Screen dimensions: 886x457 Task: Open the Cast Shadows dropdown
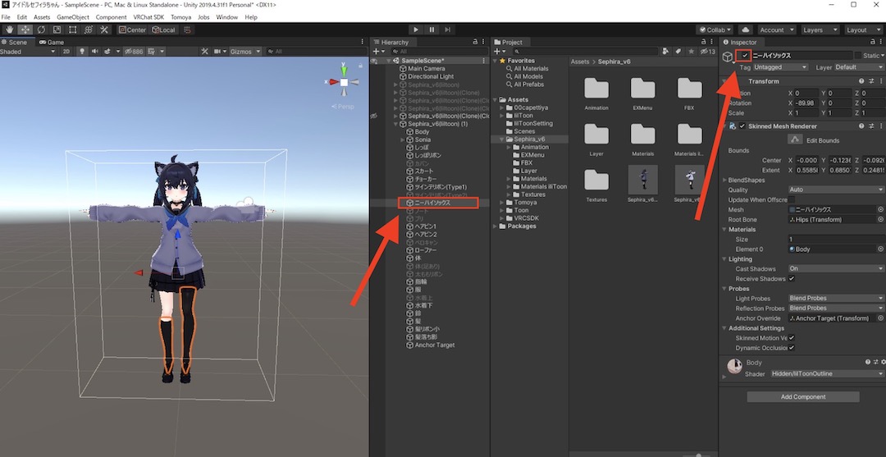coord(836,269)
